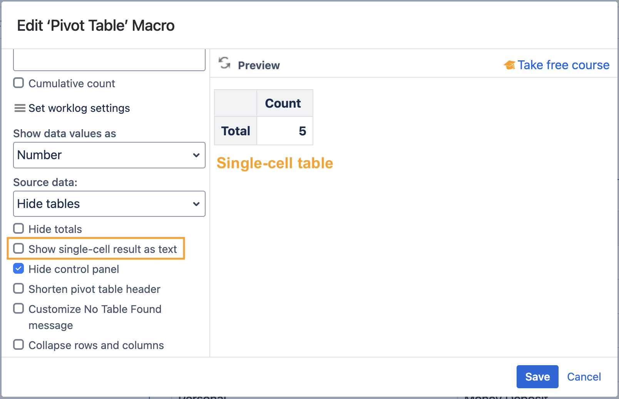Check Customize No Table Found message
Screen dimensions: 619x399
[18, 309]
